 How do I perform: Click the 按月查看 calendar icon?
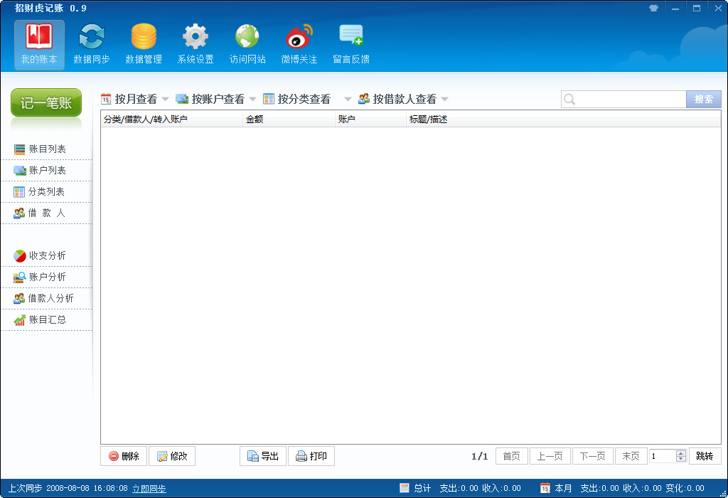[x=106, y=99]
